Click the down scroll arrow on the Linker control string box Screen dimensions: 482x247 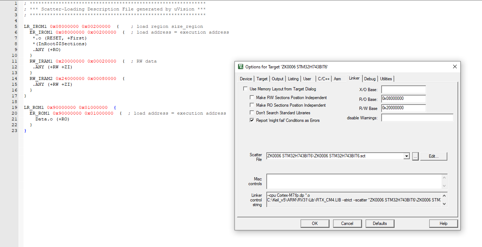(444, 204)
